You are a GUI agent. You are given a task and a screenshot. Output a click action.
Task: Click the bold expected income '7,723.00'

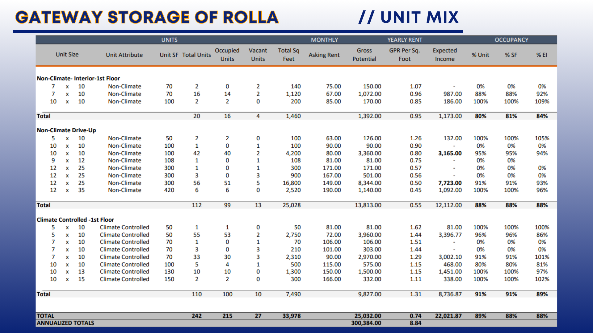coord(450,183)
